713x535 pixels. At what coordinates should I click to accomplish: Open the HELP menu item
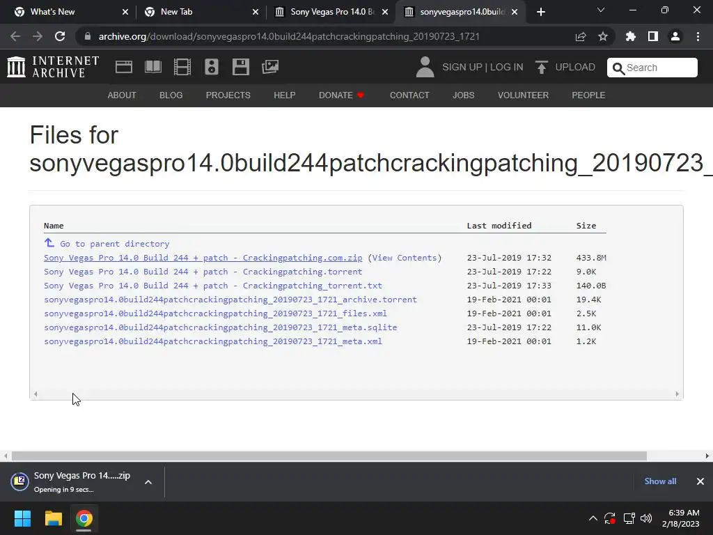point(285,95)
